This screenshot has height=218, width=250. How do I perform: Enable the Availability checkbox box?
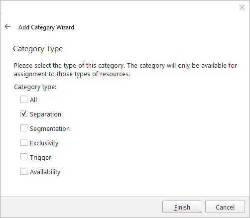[24, 171]
